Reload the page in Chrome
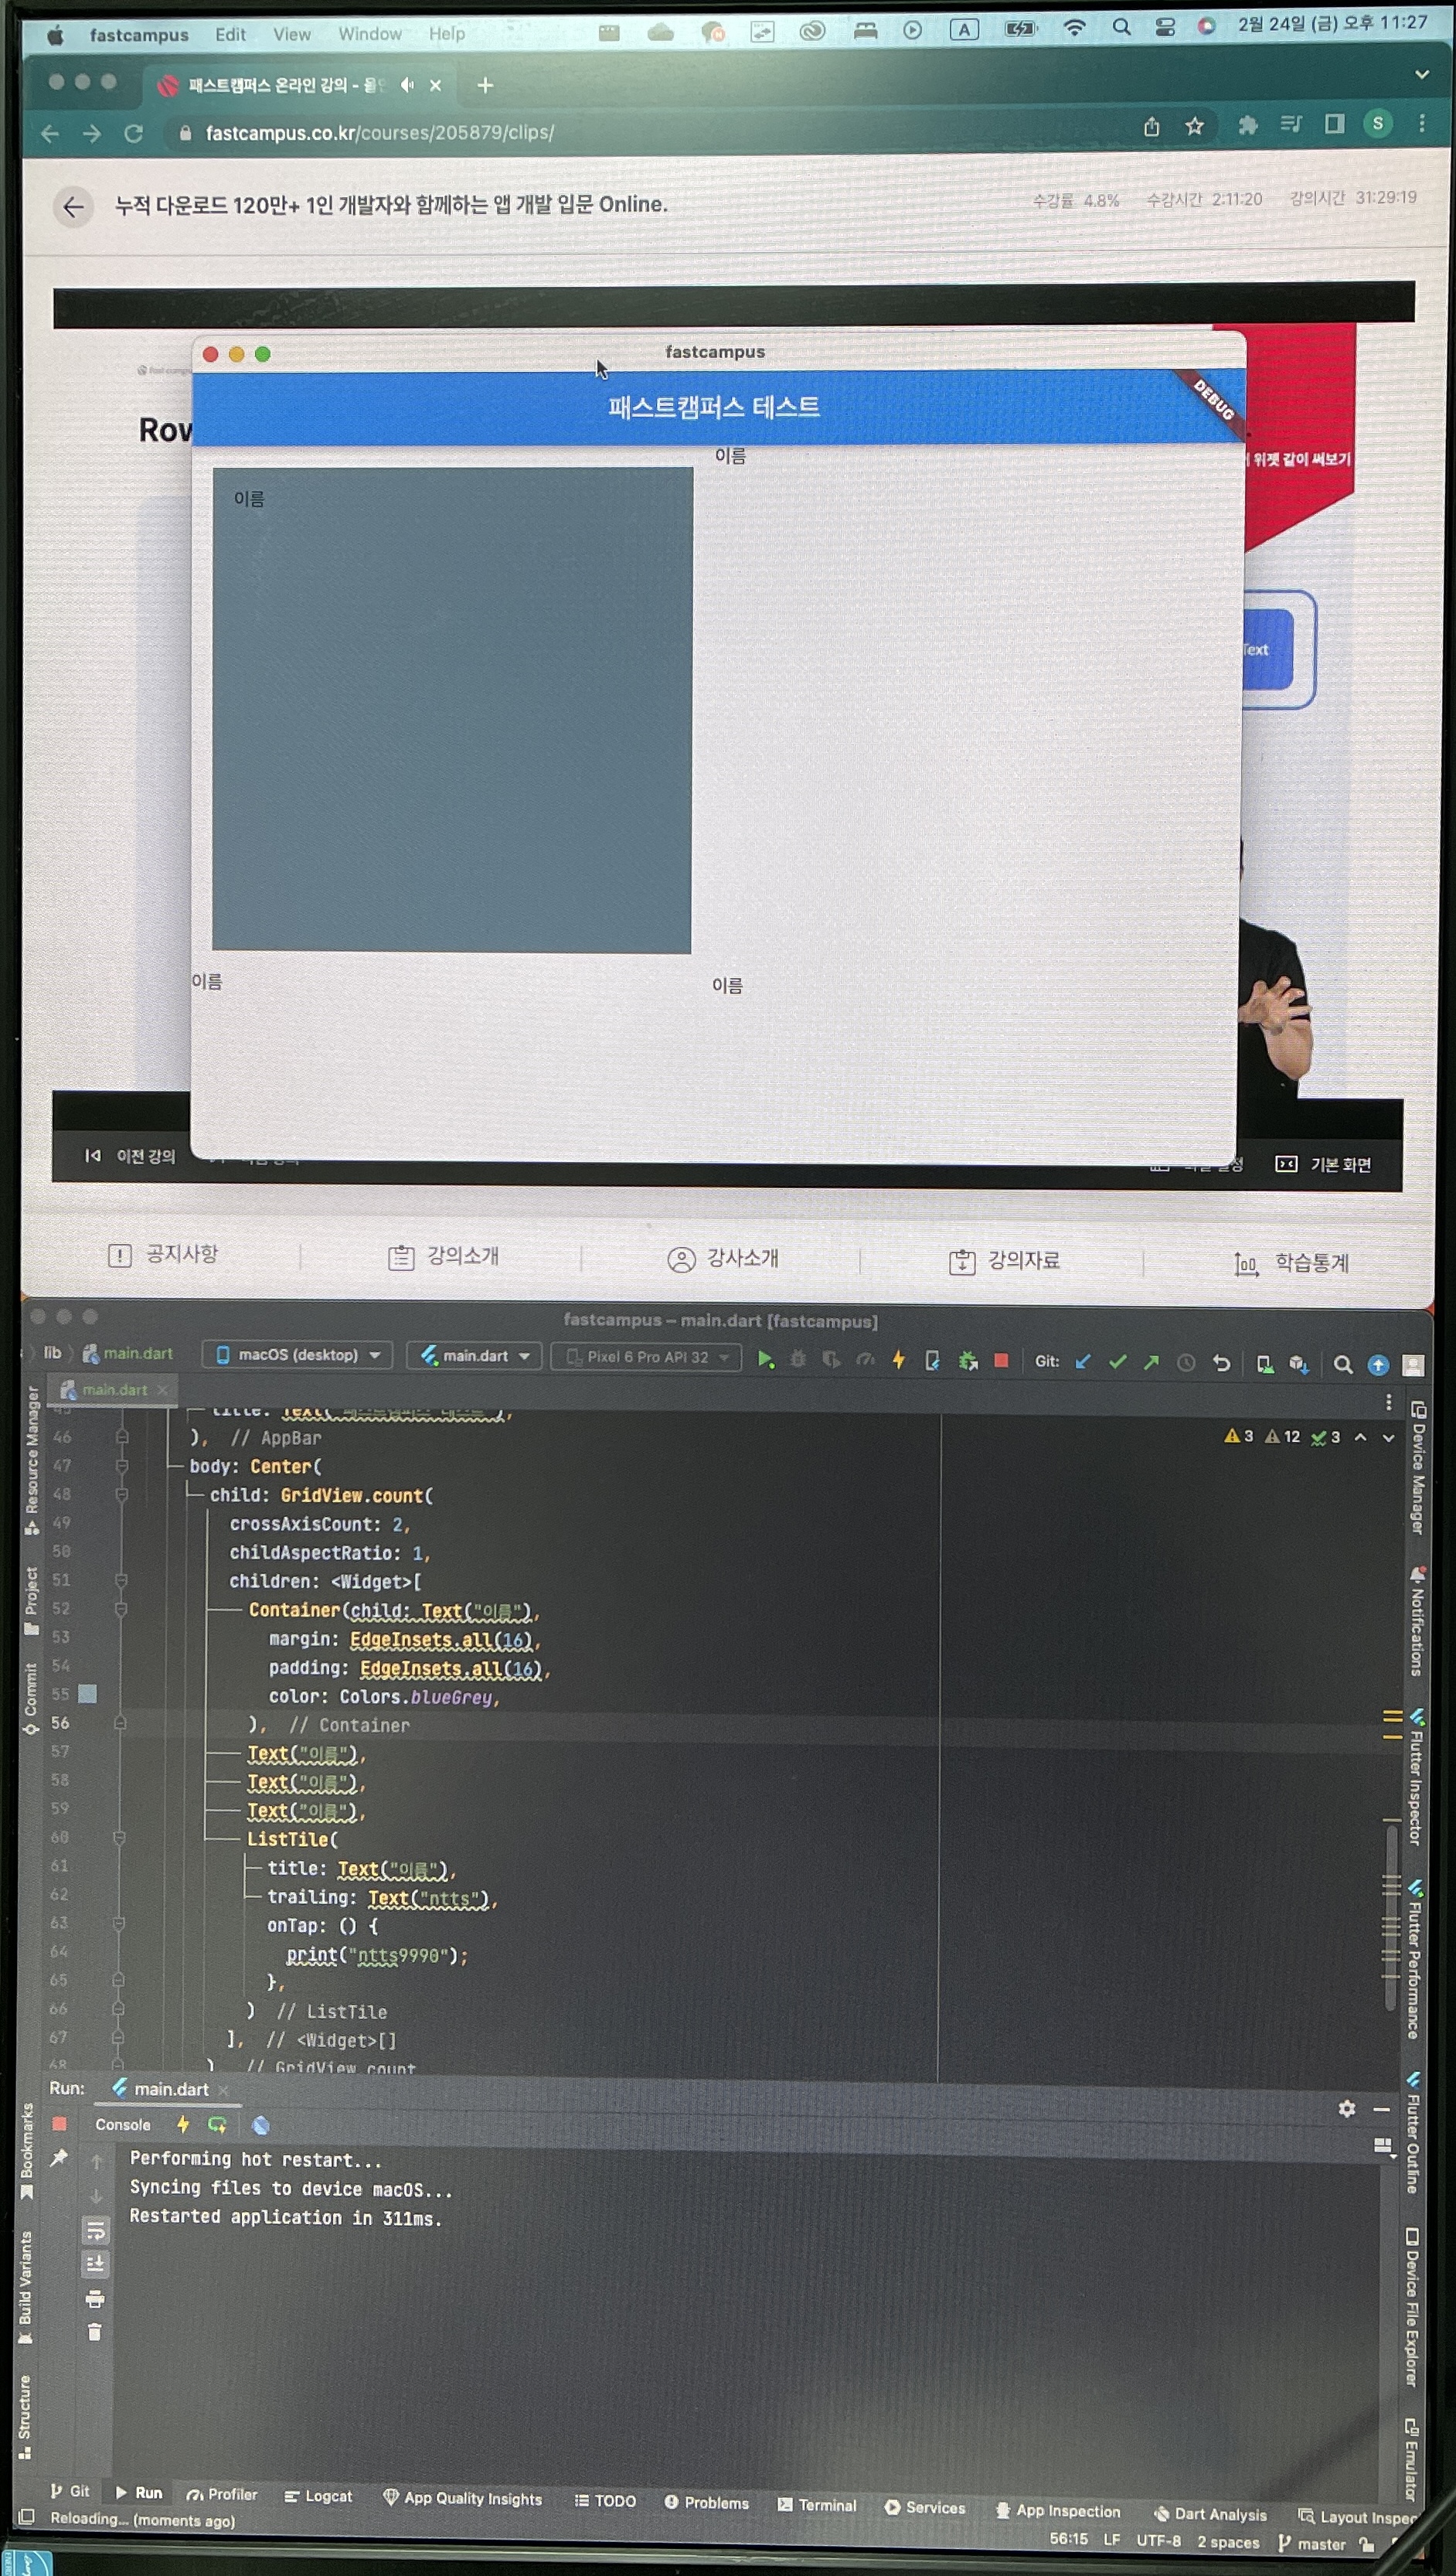1456x2576 pixels. [x=133, y=133]
